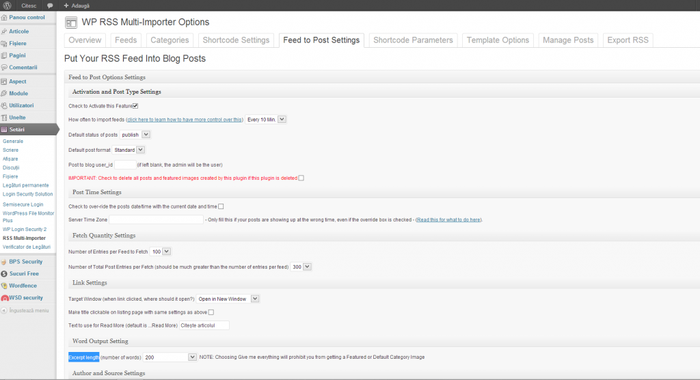
Task: Check override posts date/time checkbox
Action: point(221,206)
